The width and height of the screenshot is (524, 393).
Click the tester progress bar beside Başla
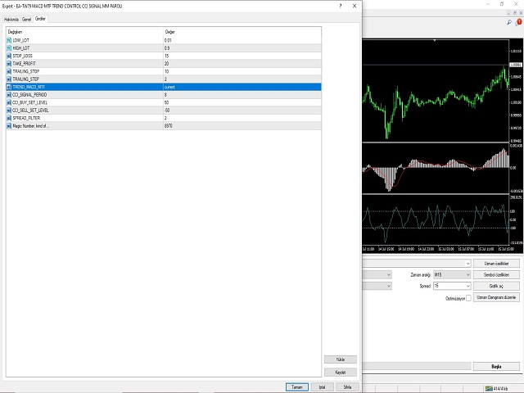coord(417,367)
